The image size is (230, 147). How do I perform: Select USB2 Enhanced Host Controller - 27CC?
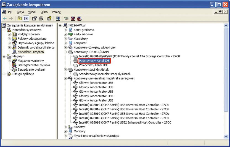[125, 122]
